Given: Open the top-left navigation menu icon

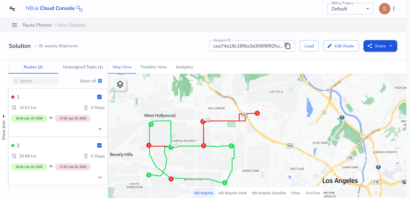Looking at the screenshot, I should (12, 9).
